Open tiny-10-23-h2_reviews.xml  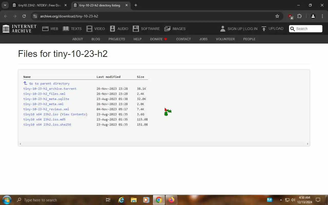tap(46, 109)
